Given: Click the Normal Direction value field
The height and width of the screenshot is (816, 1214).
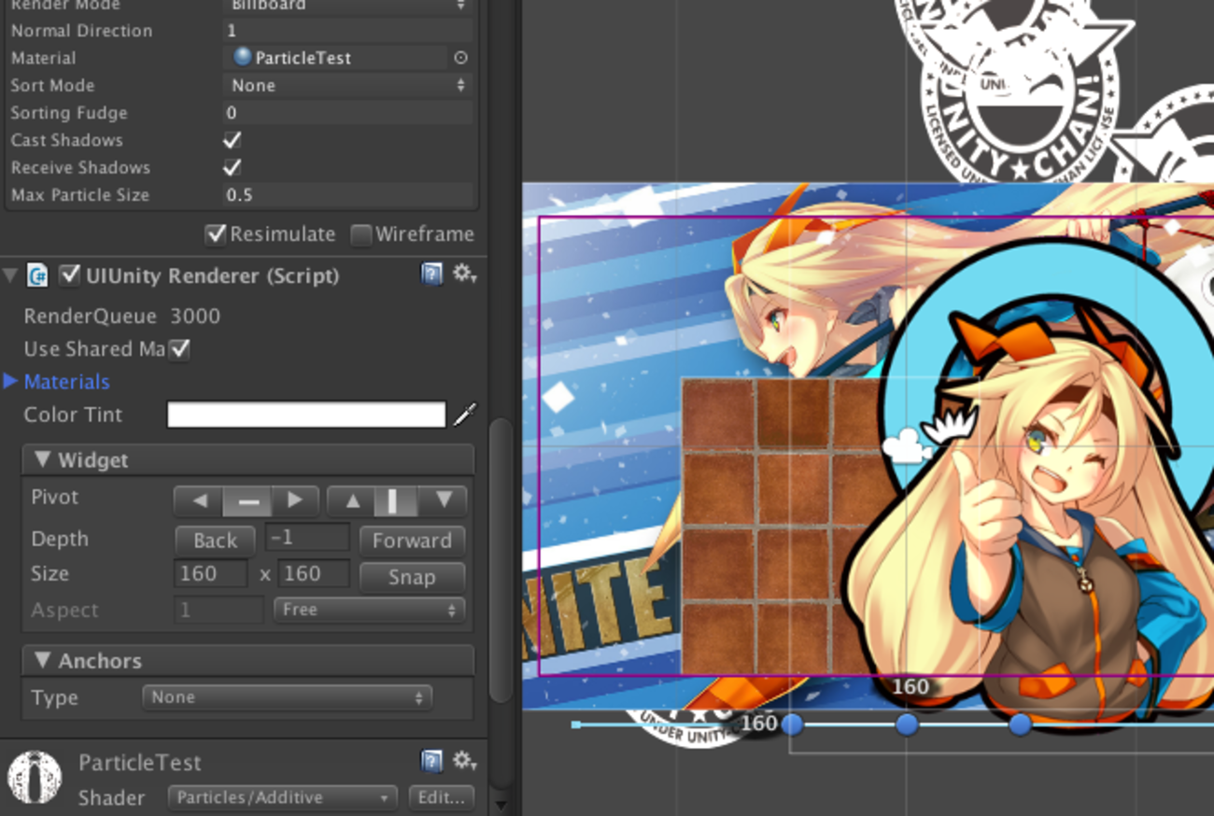Looking at the screenshot, I should pos(347,31).
